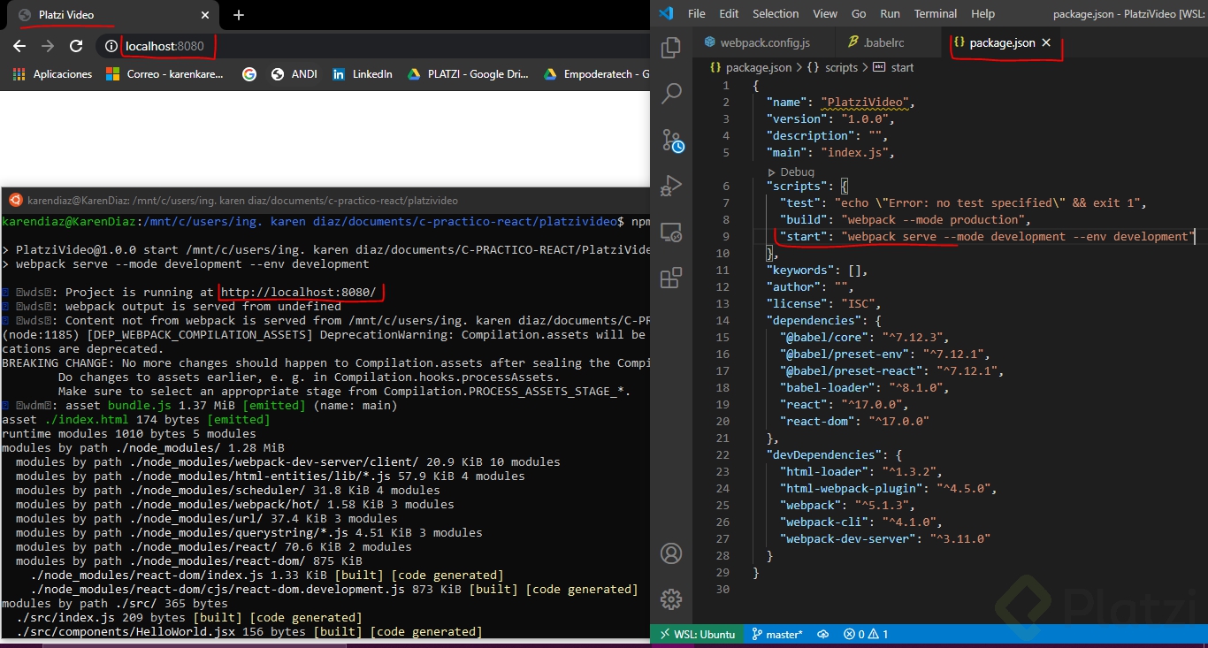Click the WSL: Ubuntu remote indicator

[697, 634]
